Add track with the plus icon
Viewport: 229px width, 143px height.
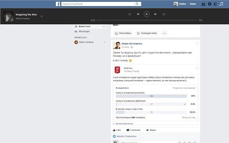tap(42, 16)
